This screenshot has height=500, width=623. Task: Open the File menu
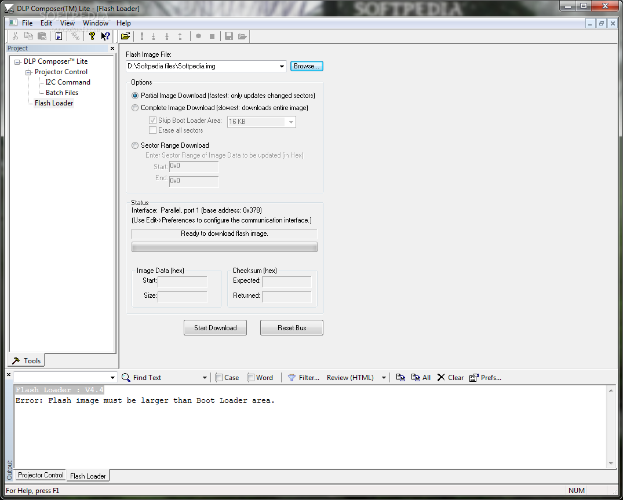pos(27,23)
